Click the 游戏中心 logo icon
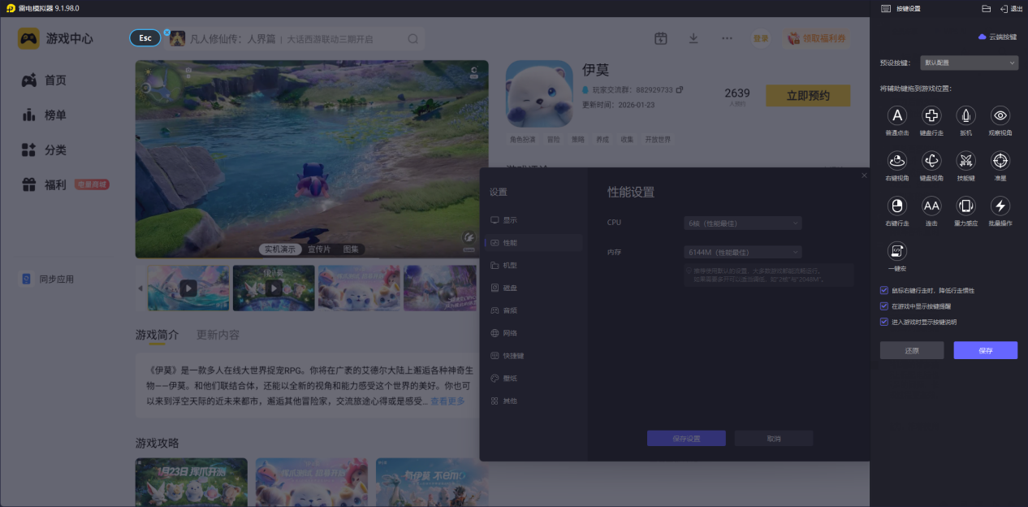This screenshot has height=507, width=1028. click(x=29, y=38)
